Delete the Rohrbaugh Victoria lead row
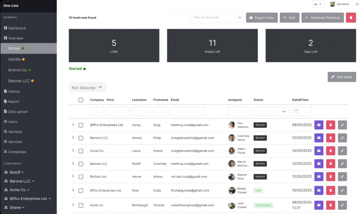The width and height of the screenshot is (359, 214). pyautogui.click(x=331, y=205)
